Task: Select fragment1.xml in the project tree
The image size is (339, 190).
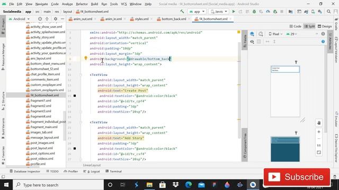Action: click(x=41, y=100)
